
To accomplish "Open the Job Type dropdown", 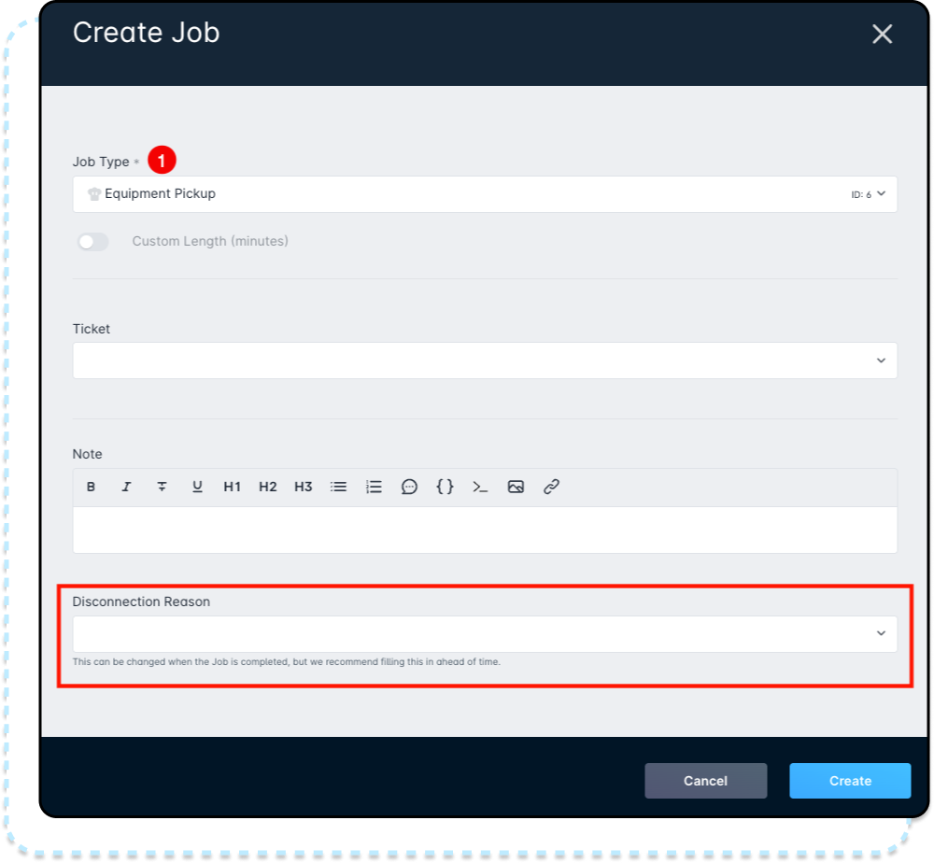I will [x=485, y=194].
